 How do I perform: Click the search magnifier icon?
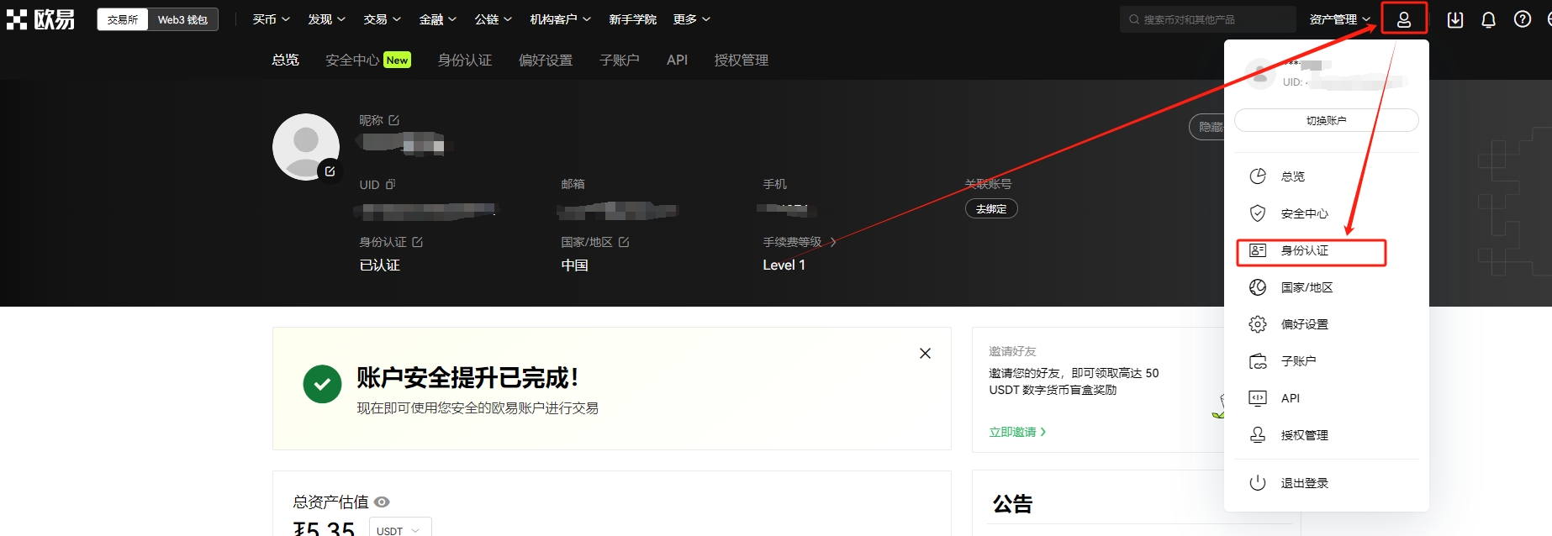pos(1134,19)
